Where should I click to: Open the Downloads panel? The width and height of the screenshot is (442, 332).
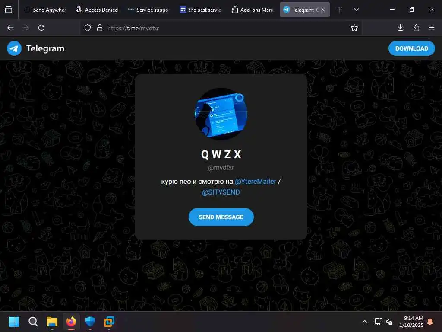pos(400,28)
